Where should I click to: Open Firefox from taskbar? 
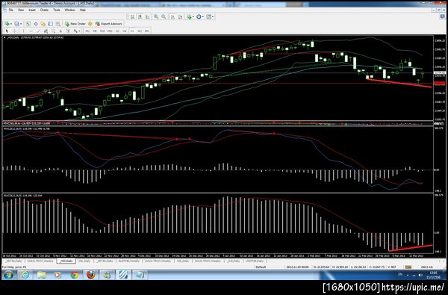90,275
